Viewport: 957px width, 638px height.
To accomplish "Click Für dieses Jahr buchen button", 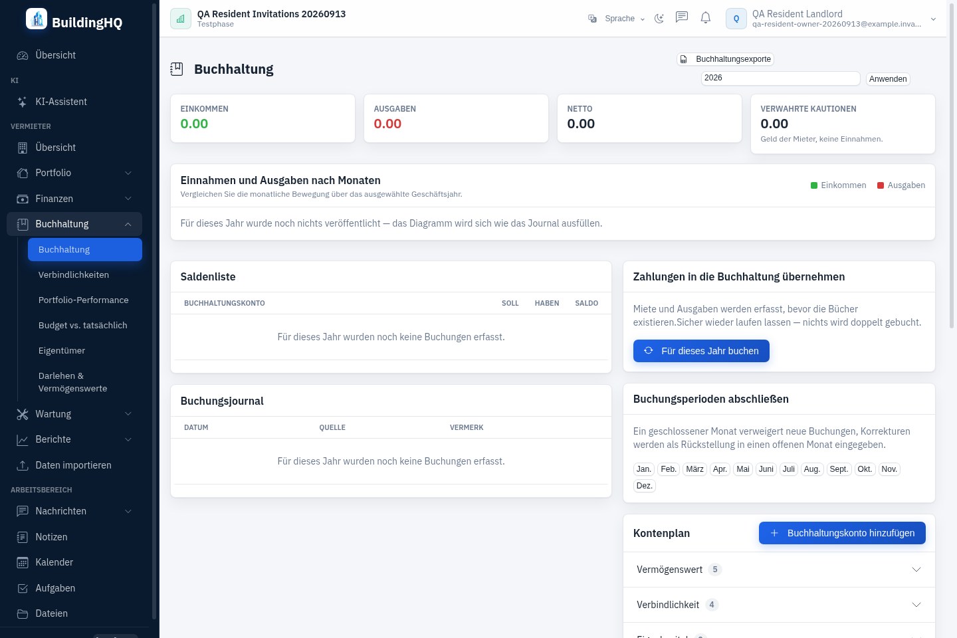I will point(701,351).
